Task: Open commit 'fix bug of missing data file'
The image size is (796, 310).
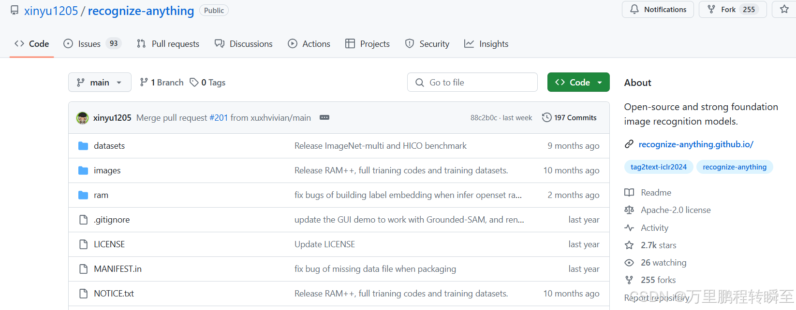Action: [x=375, y=269]
